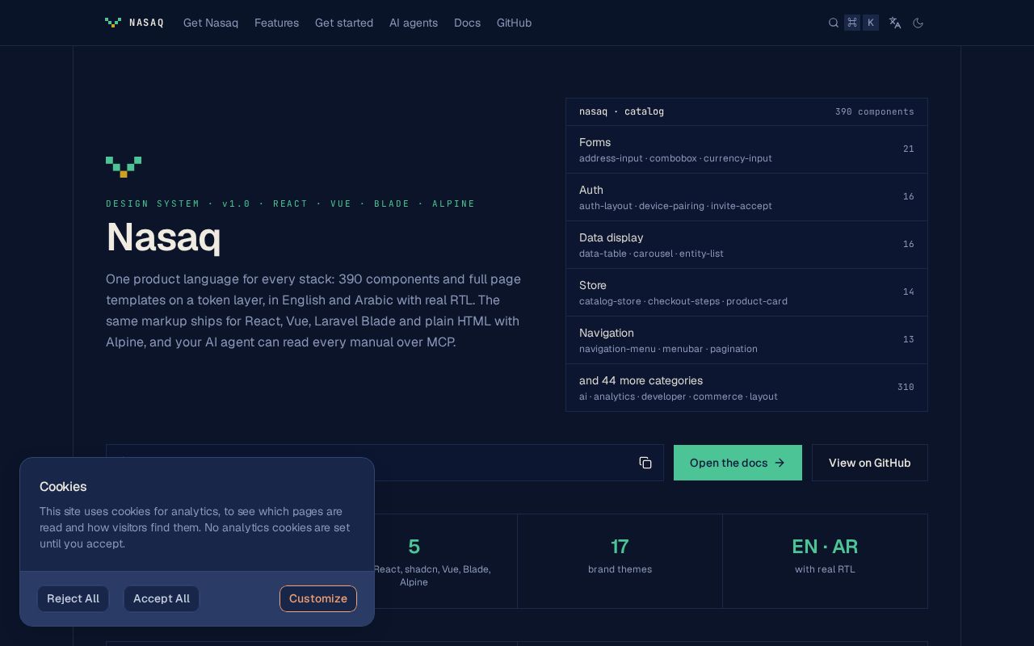Click View on GitHub button
This screenshot has height=646, width=1034.
click(x=870, y=463)
